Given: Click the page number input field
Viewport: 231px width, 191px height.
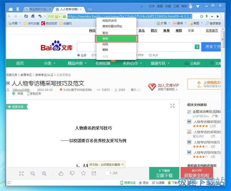Looking at the screenshot, I should click(x=109, y=173).
